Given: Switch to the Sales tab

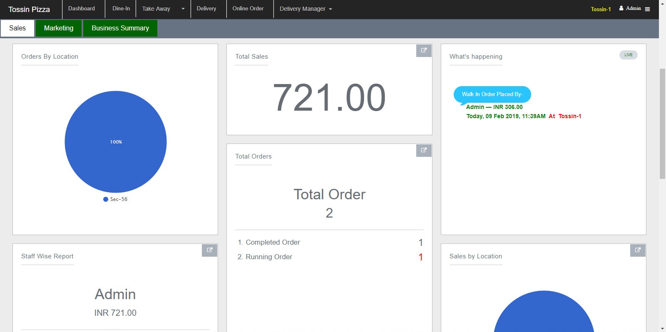Looking at the screenshot, I should pyautogui.click(x=17, y=28).
